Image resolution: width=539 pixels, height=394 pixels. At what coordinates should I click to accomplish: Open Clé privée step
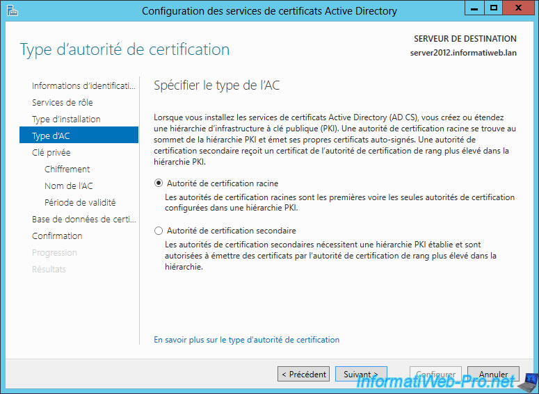(51, 152)
